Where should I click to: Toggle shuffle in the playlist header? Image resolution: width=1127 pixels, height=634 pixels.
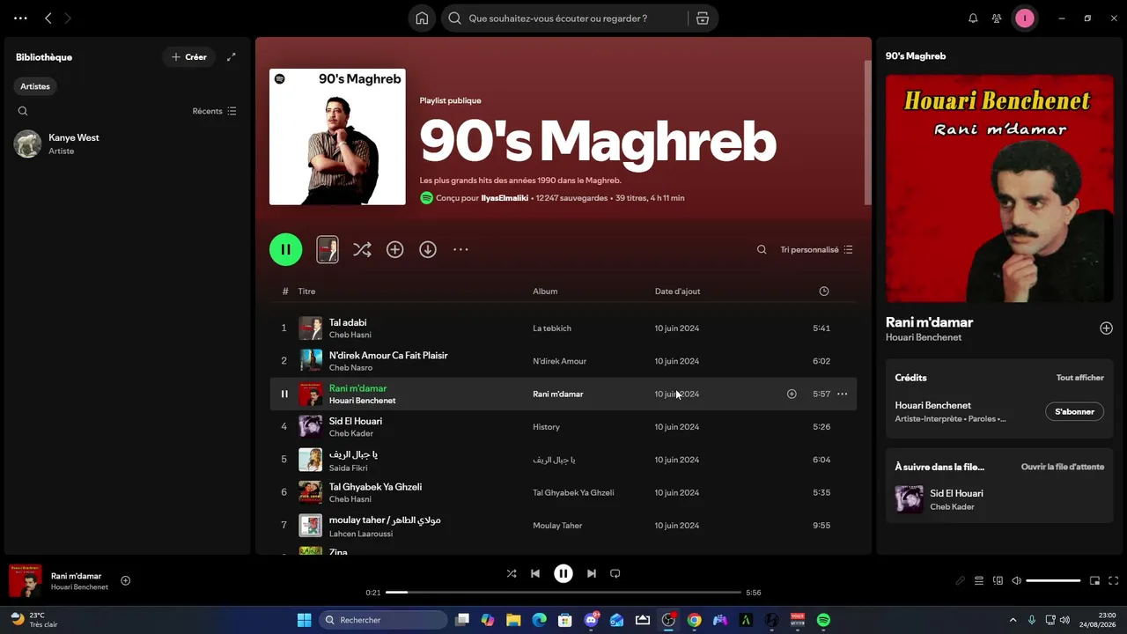pyautogui.click(x=362, y=250)
